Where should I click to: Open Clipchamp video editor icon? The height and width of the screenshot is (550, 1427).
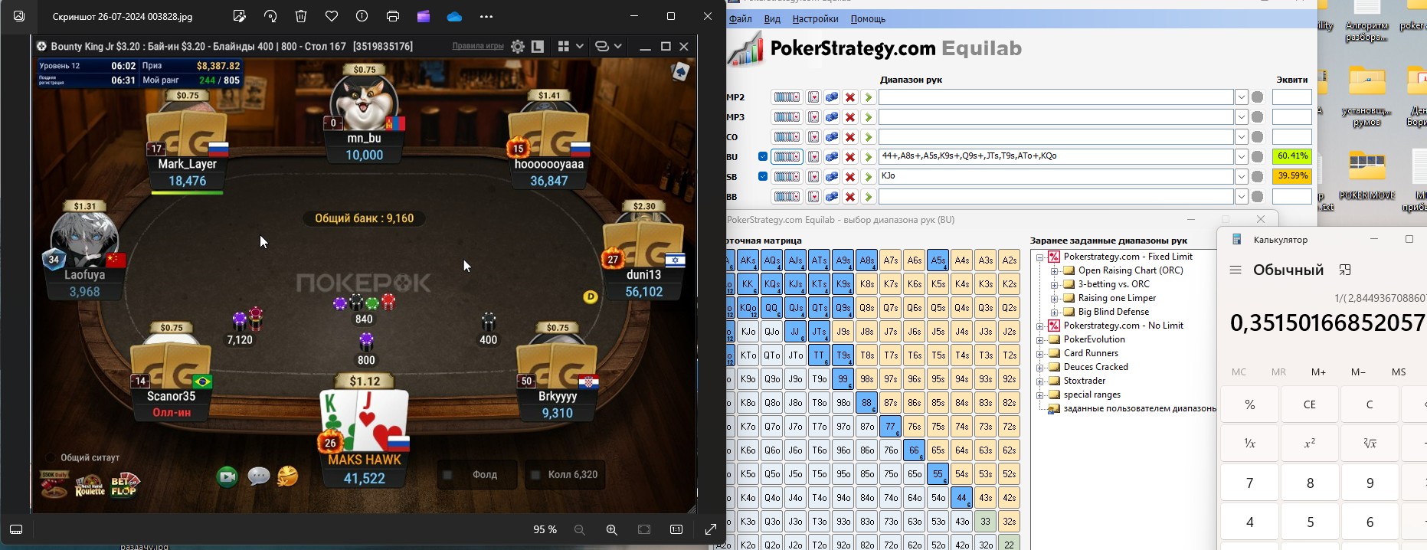[424, 16]
